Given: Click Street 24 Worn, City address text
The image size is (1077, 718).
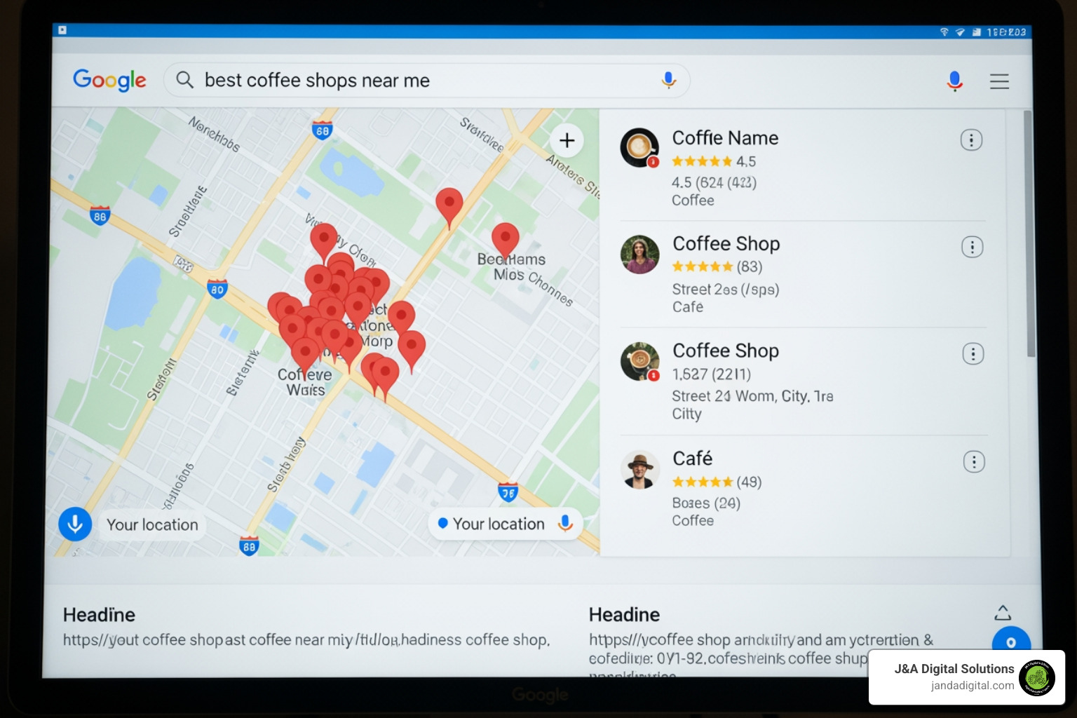Looking at the screenshot, I should (752, 396).
